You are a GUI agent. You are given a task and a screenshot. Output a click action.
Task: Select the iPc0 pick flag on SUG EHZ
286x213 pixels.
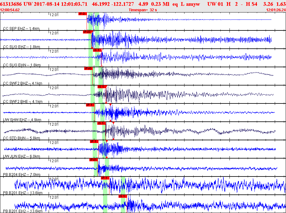click(x=87, y=32)
